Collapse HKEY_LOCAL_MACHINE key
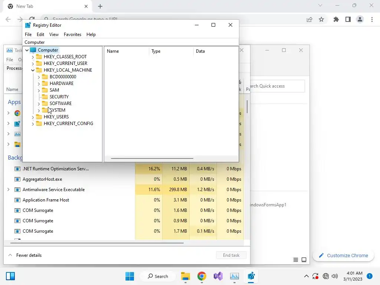380x285 pixels. (x=33, y=70)
